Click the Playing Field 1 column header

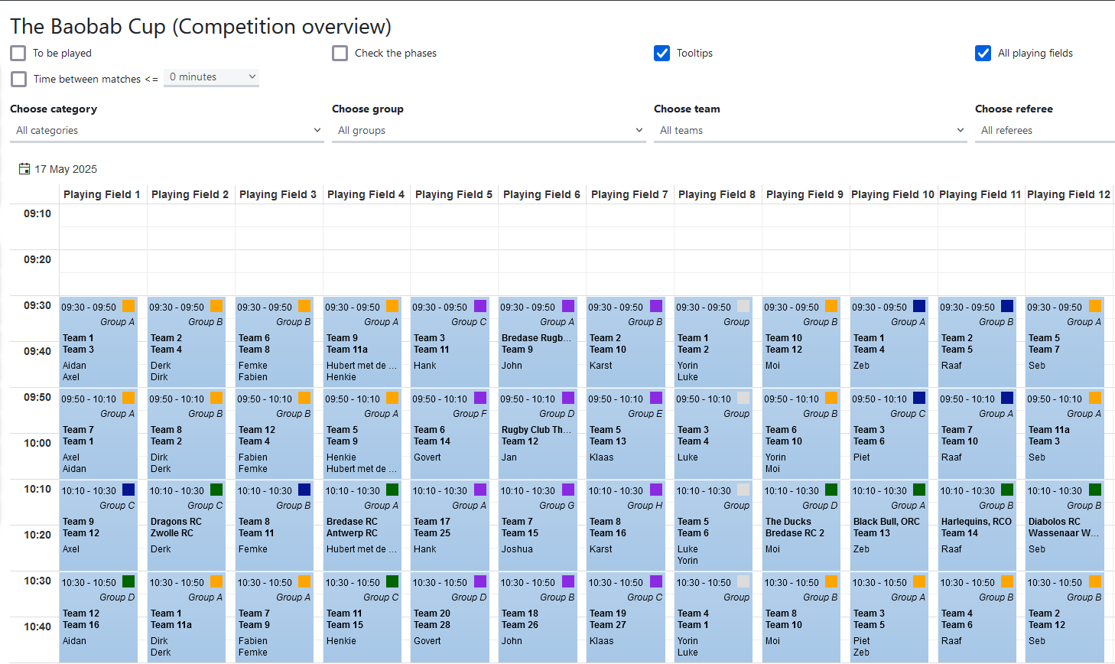point(102,194)
